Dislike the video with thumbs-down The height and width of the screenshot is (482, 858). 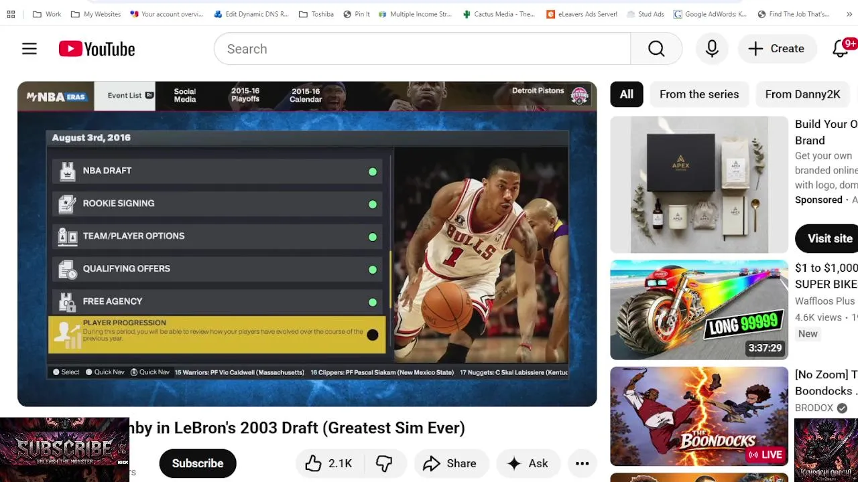tap(384, 463)
